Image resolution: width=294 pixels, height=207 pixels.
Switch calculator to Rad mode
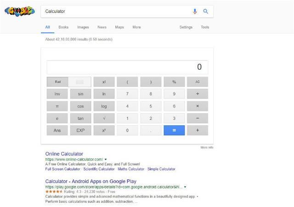pyautogui.click(x=57, y=82)
